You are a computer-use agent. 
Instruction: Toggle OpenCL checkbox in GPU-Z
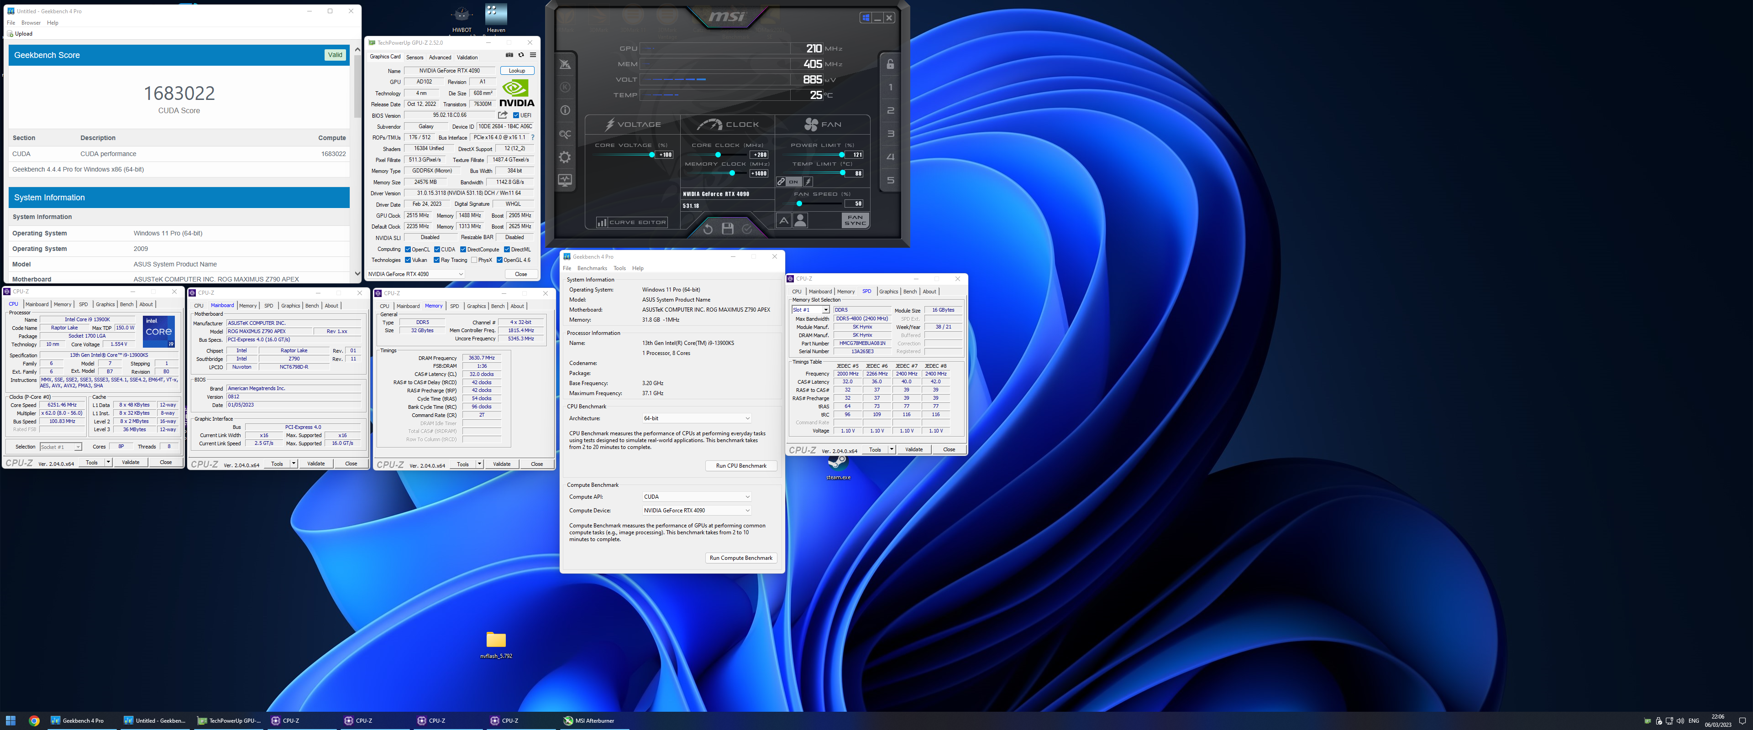tap(408, 250)
